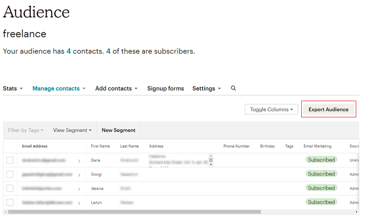This screenshot has height=219, width=368.
Task: Open Laityn's contact row arrow
Action: point(79,203)
